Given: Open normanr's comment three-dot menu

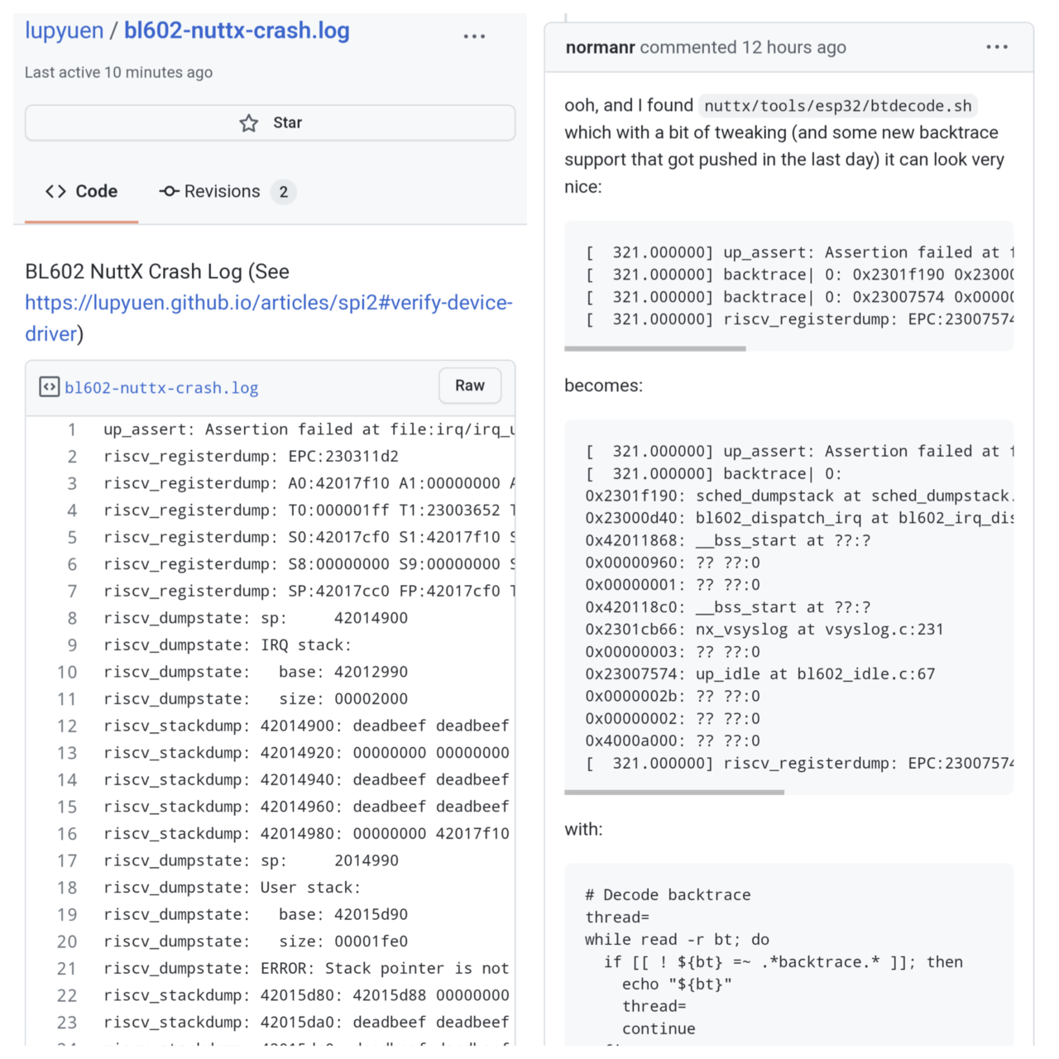Looking at the screenshot, I should tap(997, 47).
